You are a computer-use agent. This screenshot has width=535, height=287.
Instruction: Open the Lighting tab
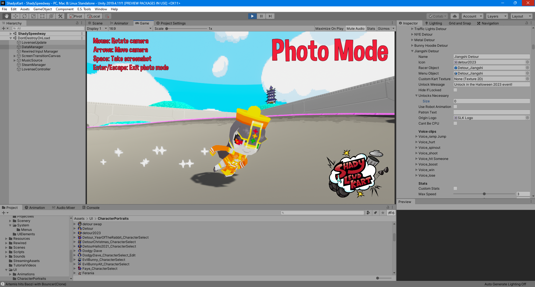(x=434, y=23)
